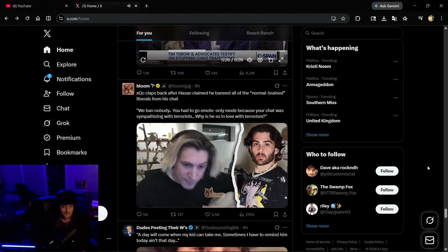Viewport: 448px width, 252px height.
Task: Follow The Swamp Fox
Action: click(x=387, y=190)
